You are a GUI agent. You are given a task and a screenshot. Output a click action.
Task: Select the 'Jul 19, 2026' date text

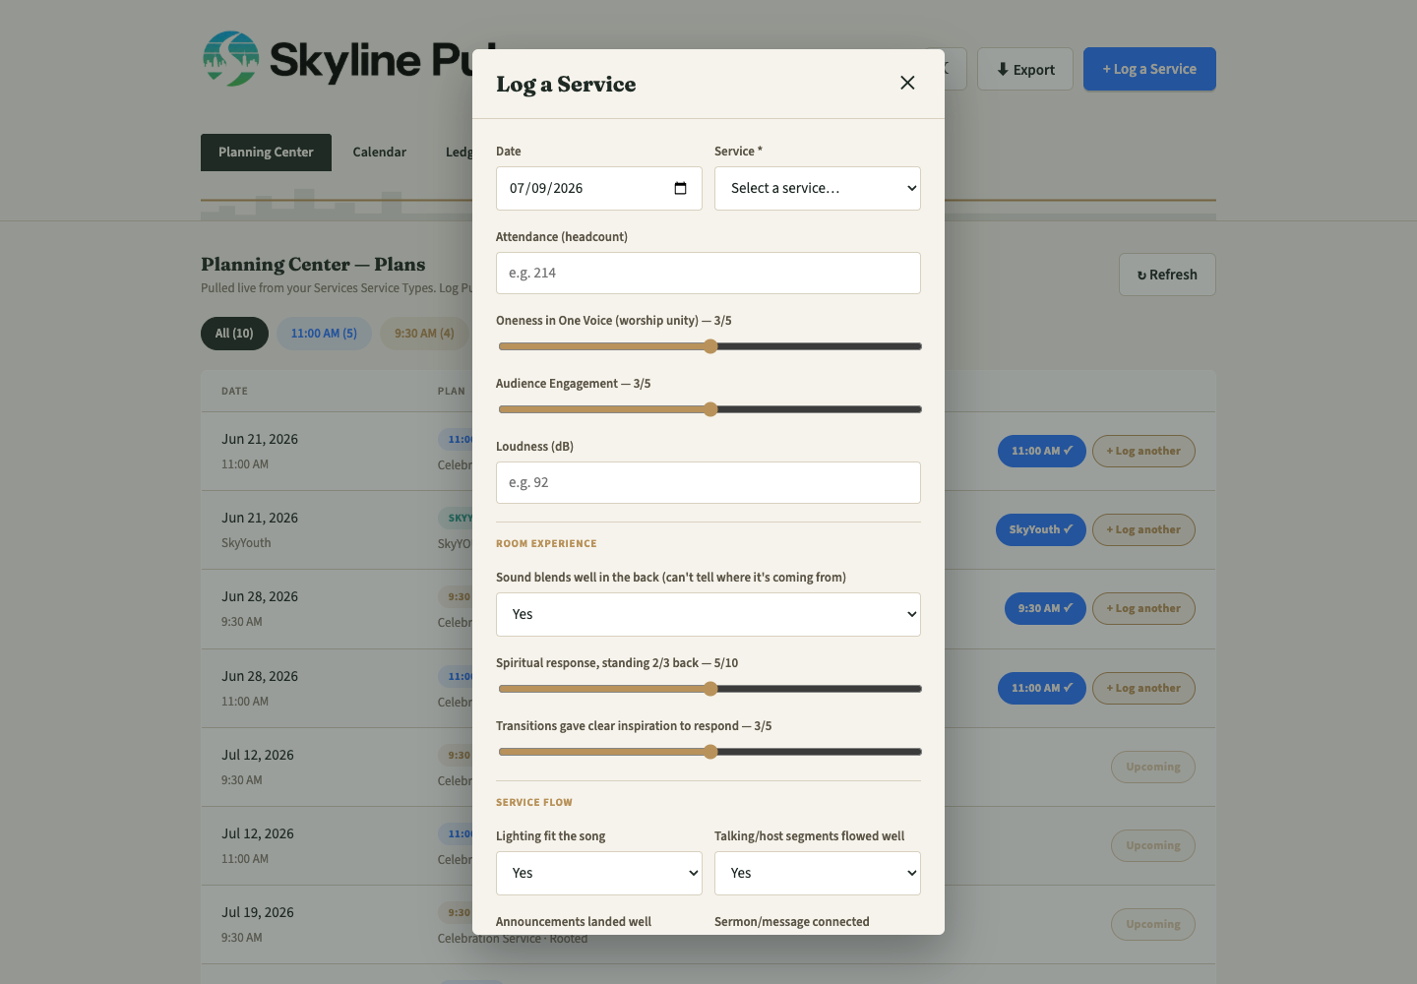click(258, 912)
